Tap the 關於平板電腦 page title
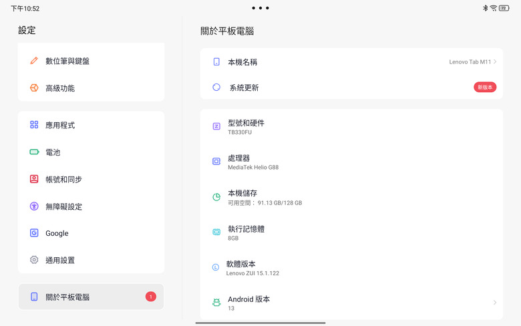 click(x=227, y=31)
